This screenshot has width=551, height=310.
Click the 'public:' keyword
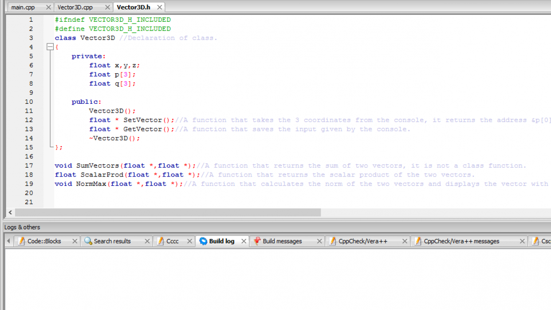pyautogui.click(x=87, y=102)
